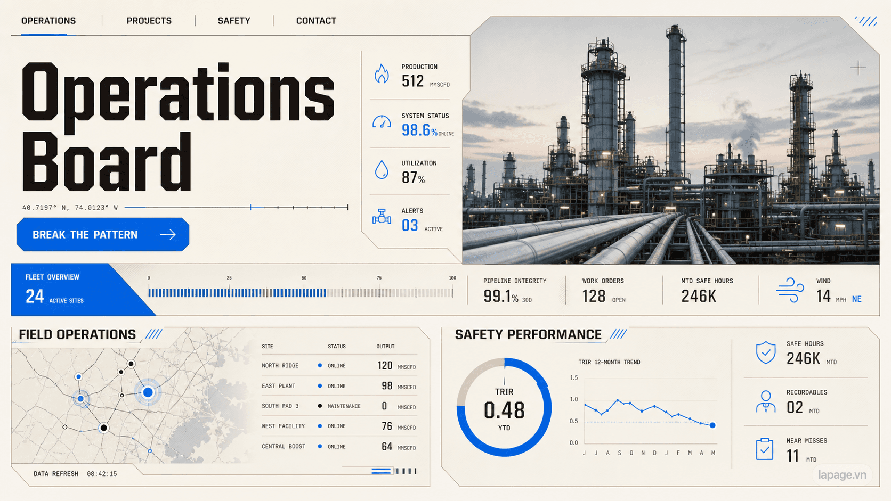Click the fleet overview progress bar
This screenshot has height=501, width=891.
pos(301,293)
